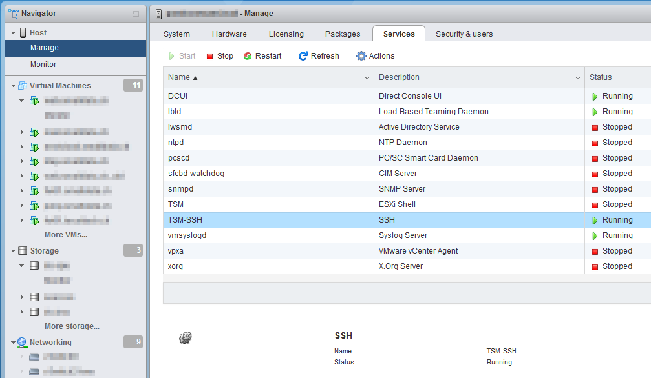Select the TSM-SSH service row
The width and height of the screenshot is (651, 378).
coord(407,220)
